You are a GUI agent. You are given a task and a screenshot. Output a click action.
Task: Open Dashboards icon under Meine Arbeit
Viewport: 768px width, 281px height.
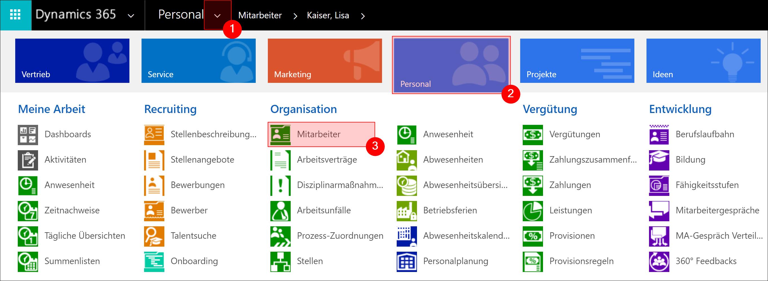[x=28, y=135]
